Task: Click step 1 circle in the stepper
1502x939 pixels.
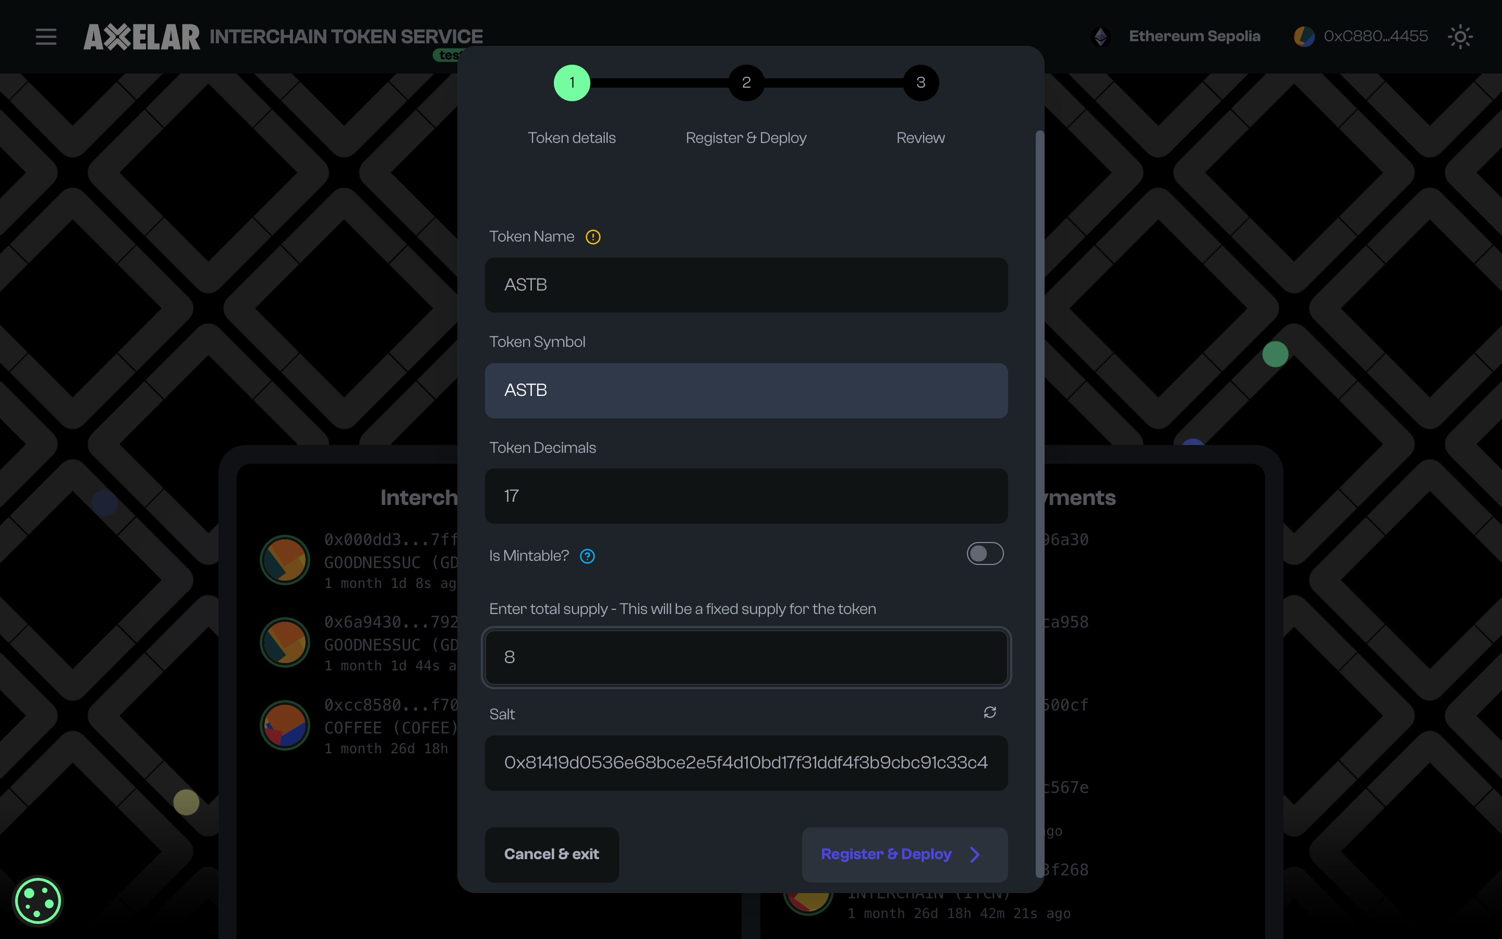Action: [x=571, y=82]
